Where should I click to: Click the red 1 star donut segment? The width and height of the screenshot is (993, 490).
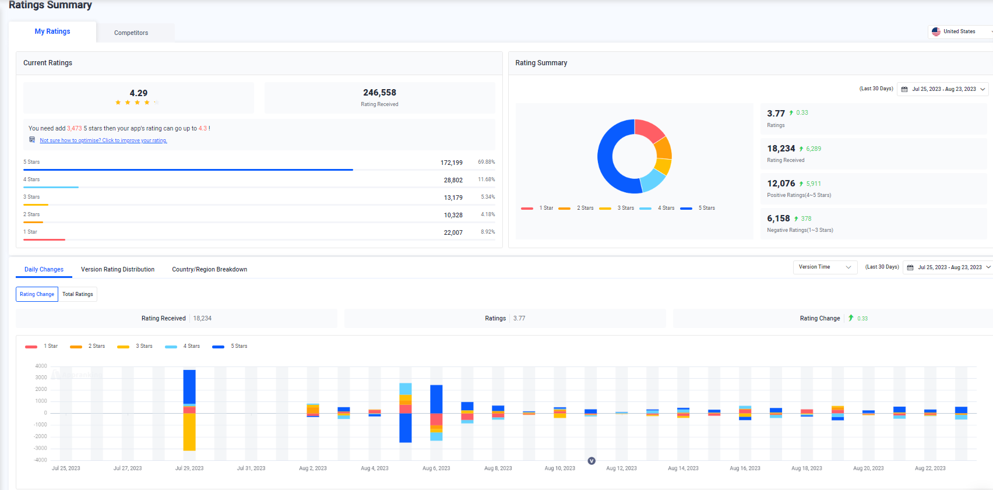(649, 129)
